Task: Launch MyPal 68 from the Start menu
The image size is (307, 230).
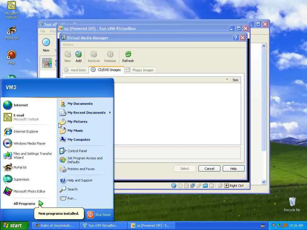Action: [28, 167]
